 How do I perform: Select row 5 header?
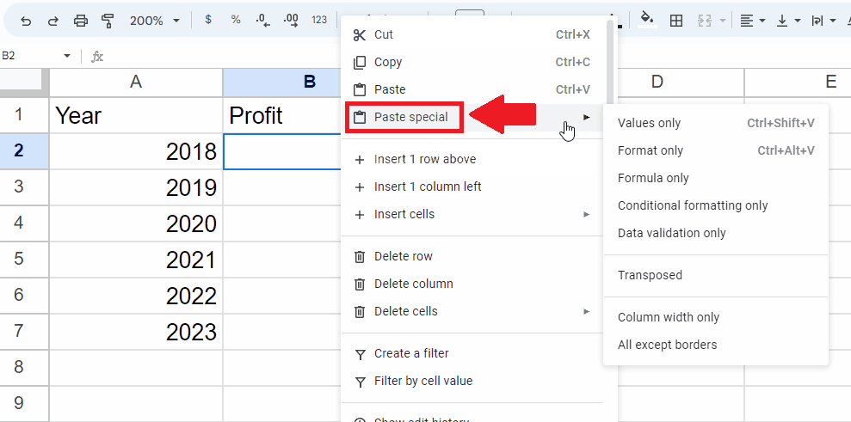[x=24, y=260]
